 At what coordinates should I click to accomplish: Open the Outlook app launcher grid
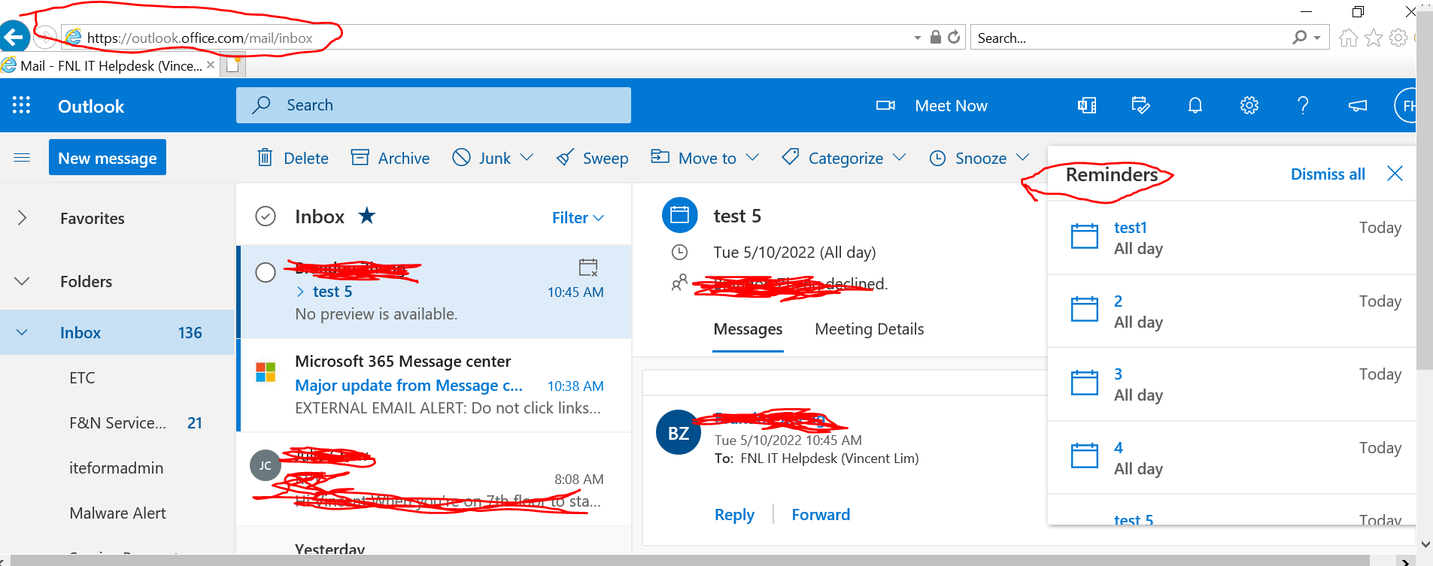(x=21, y=105)
